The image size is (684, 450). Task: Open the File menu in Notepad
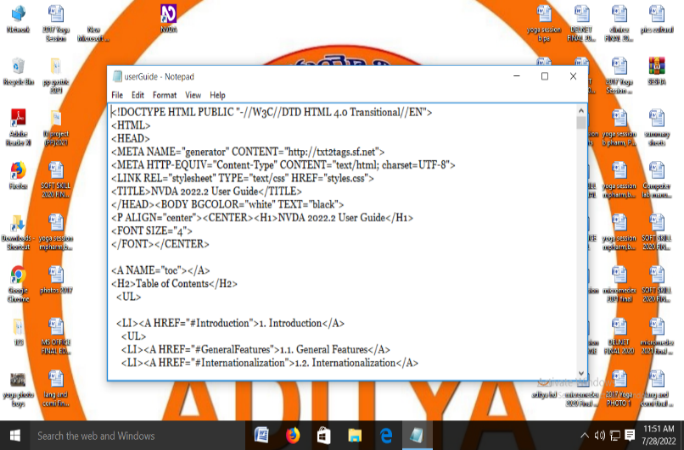[117, 95]
